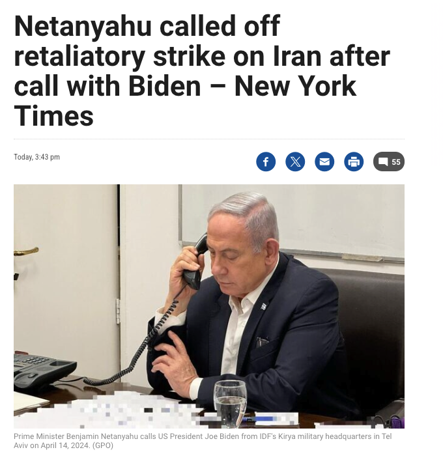Click the Netanyahu headline text

click(x=202, y=70)
